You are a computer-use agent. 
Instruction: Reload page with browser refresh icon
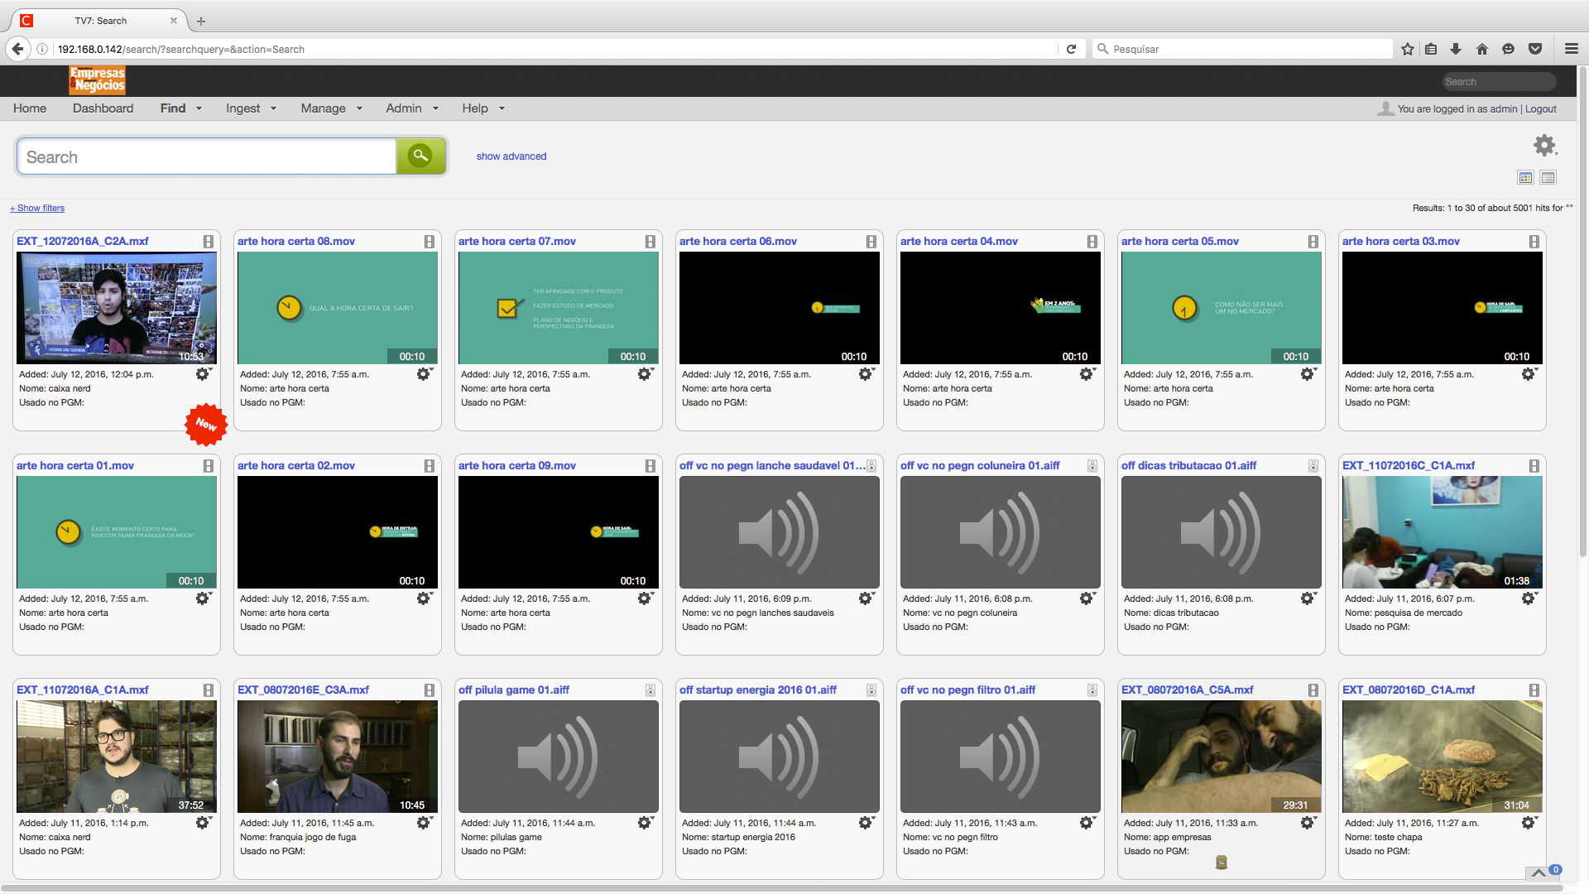click(1071, 49)
